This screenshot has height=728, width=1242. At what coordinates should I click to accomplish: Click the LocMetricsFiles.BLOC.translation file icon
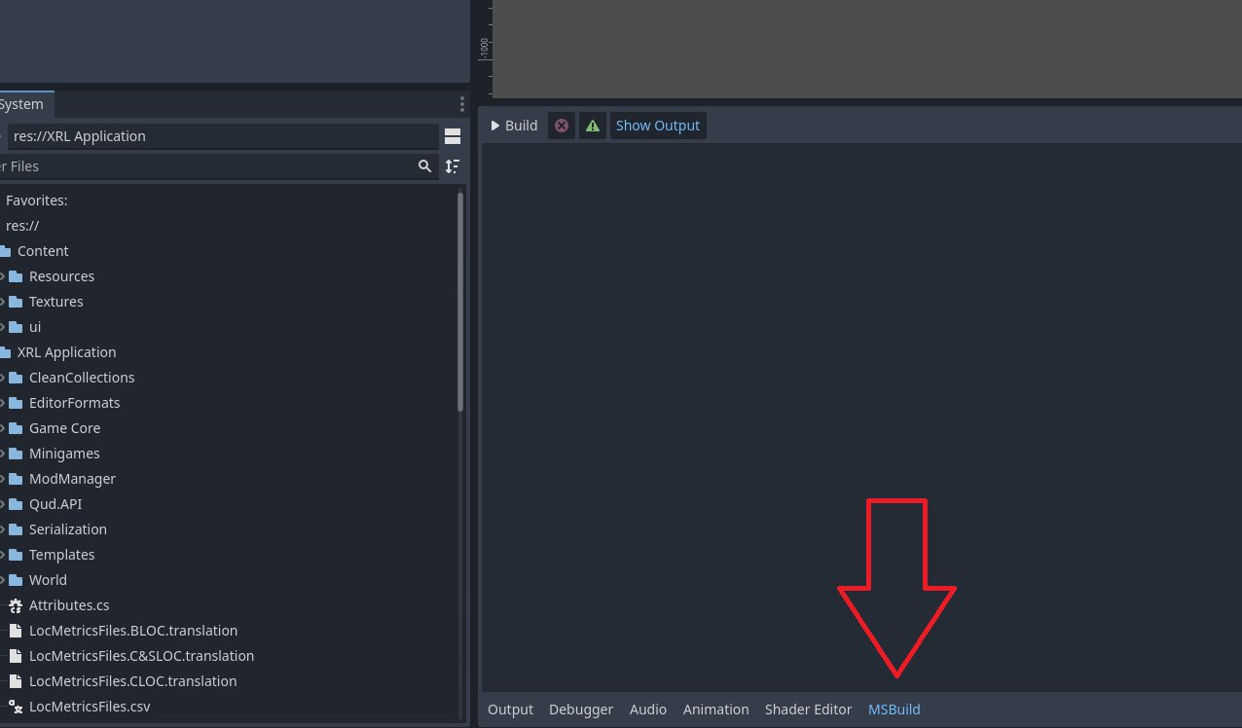click(x=15, y=631)
